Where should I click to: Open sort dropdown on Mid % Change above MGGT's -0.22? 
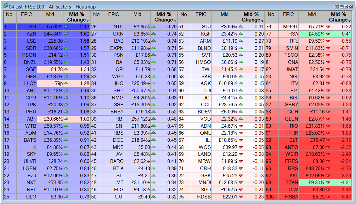click(x=349, y=21)
